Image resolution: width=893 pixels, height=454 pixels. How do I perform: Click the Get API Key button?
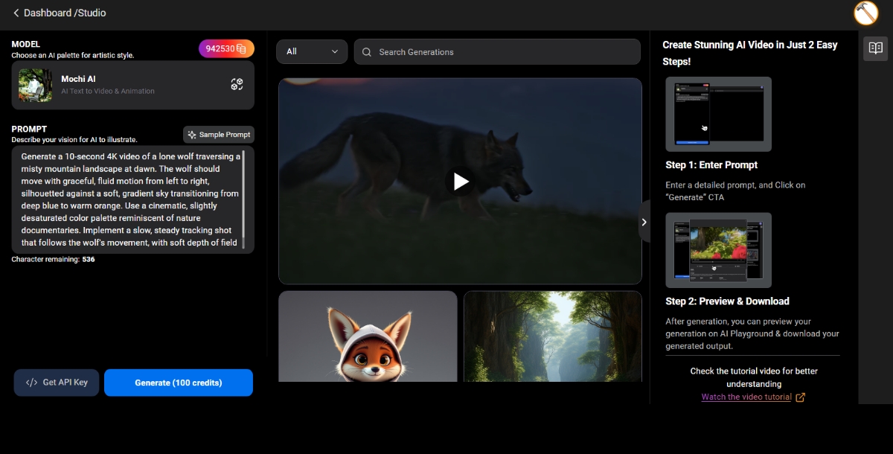57,383
